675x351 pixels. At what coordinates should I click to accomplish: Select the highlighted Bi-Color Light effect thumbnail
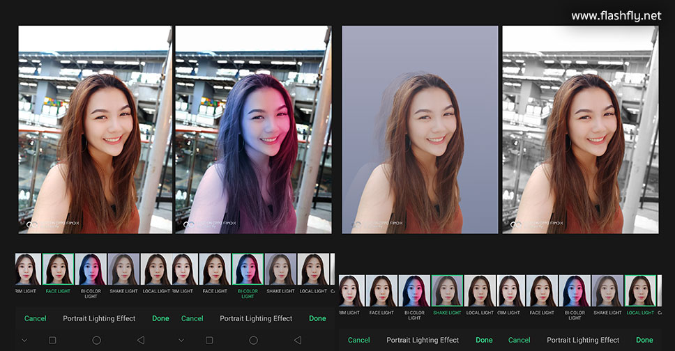pos(248,270)
